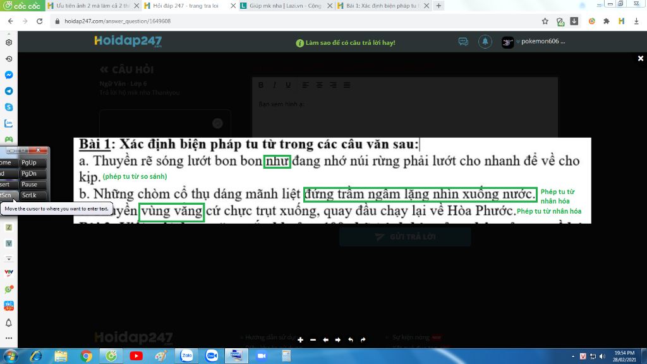Open Hoidap247 chat messages icon
The width and height of the screenshot is (647, 364).
(463, 42)
